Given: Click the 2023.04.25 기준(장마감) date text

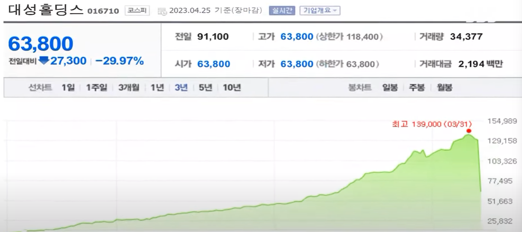Looking at the screenshot, I should pyautogui.click(x=216, y=11).
